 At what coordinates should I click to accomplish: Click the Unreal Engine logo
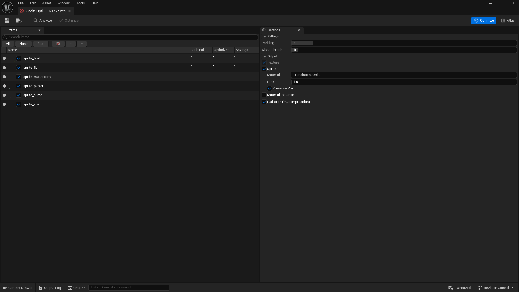pyautogui.click(x=7, y=7)
